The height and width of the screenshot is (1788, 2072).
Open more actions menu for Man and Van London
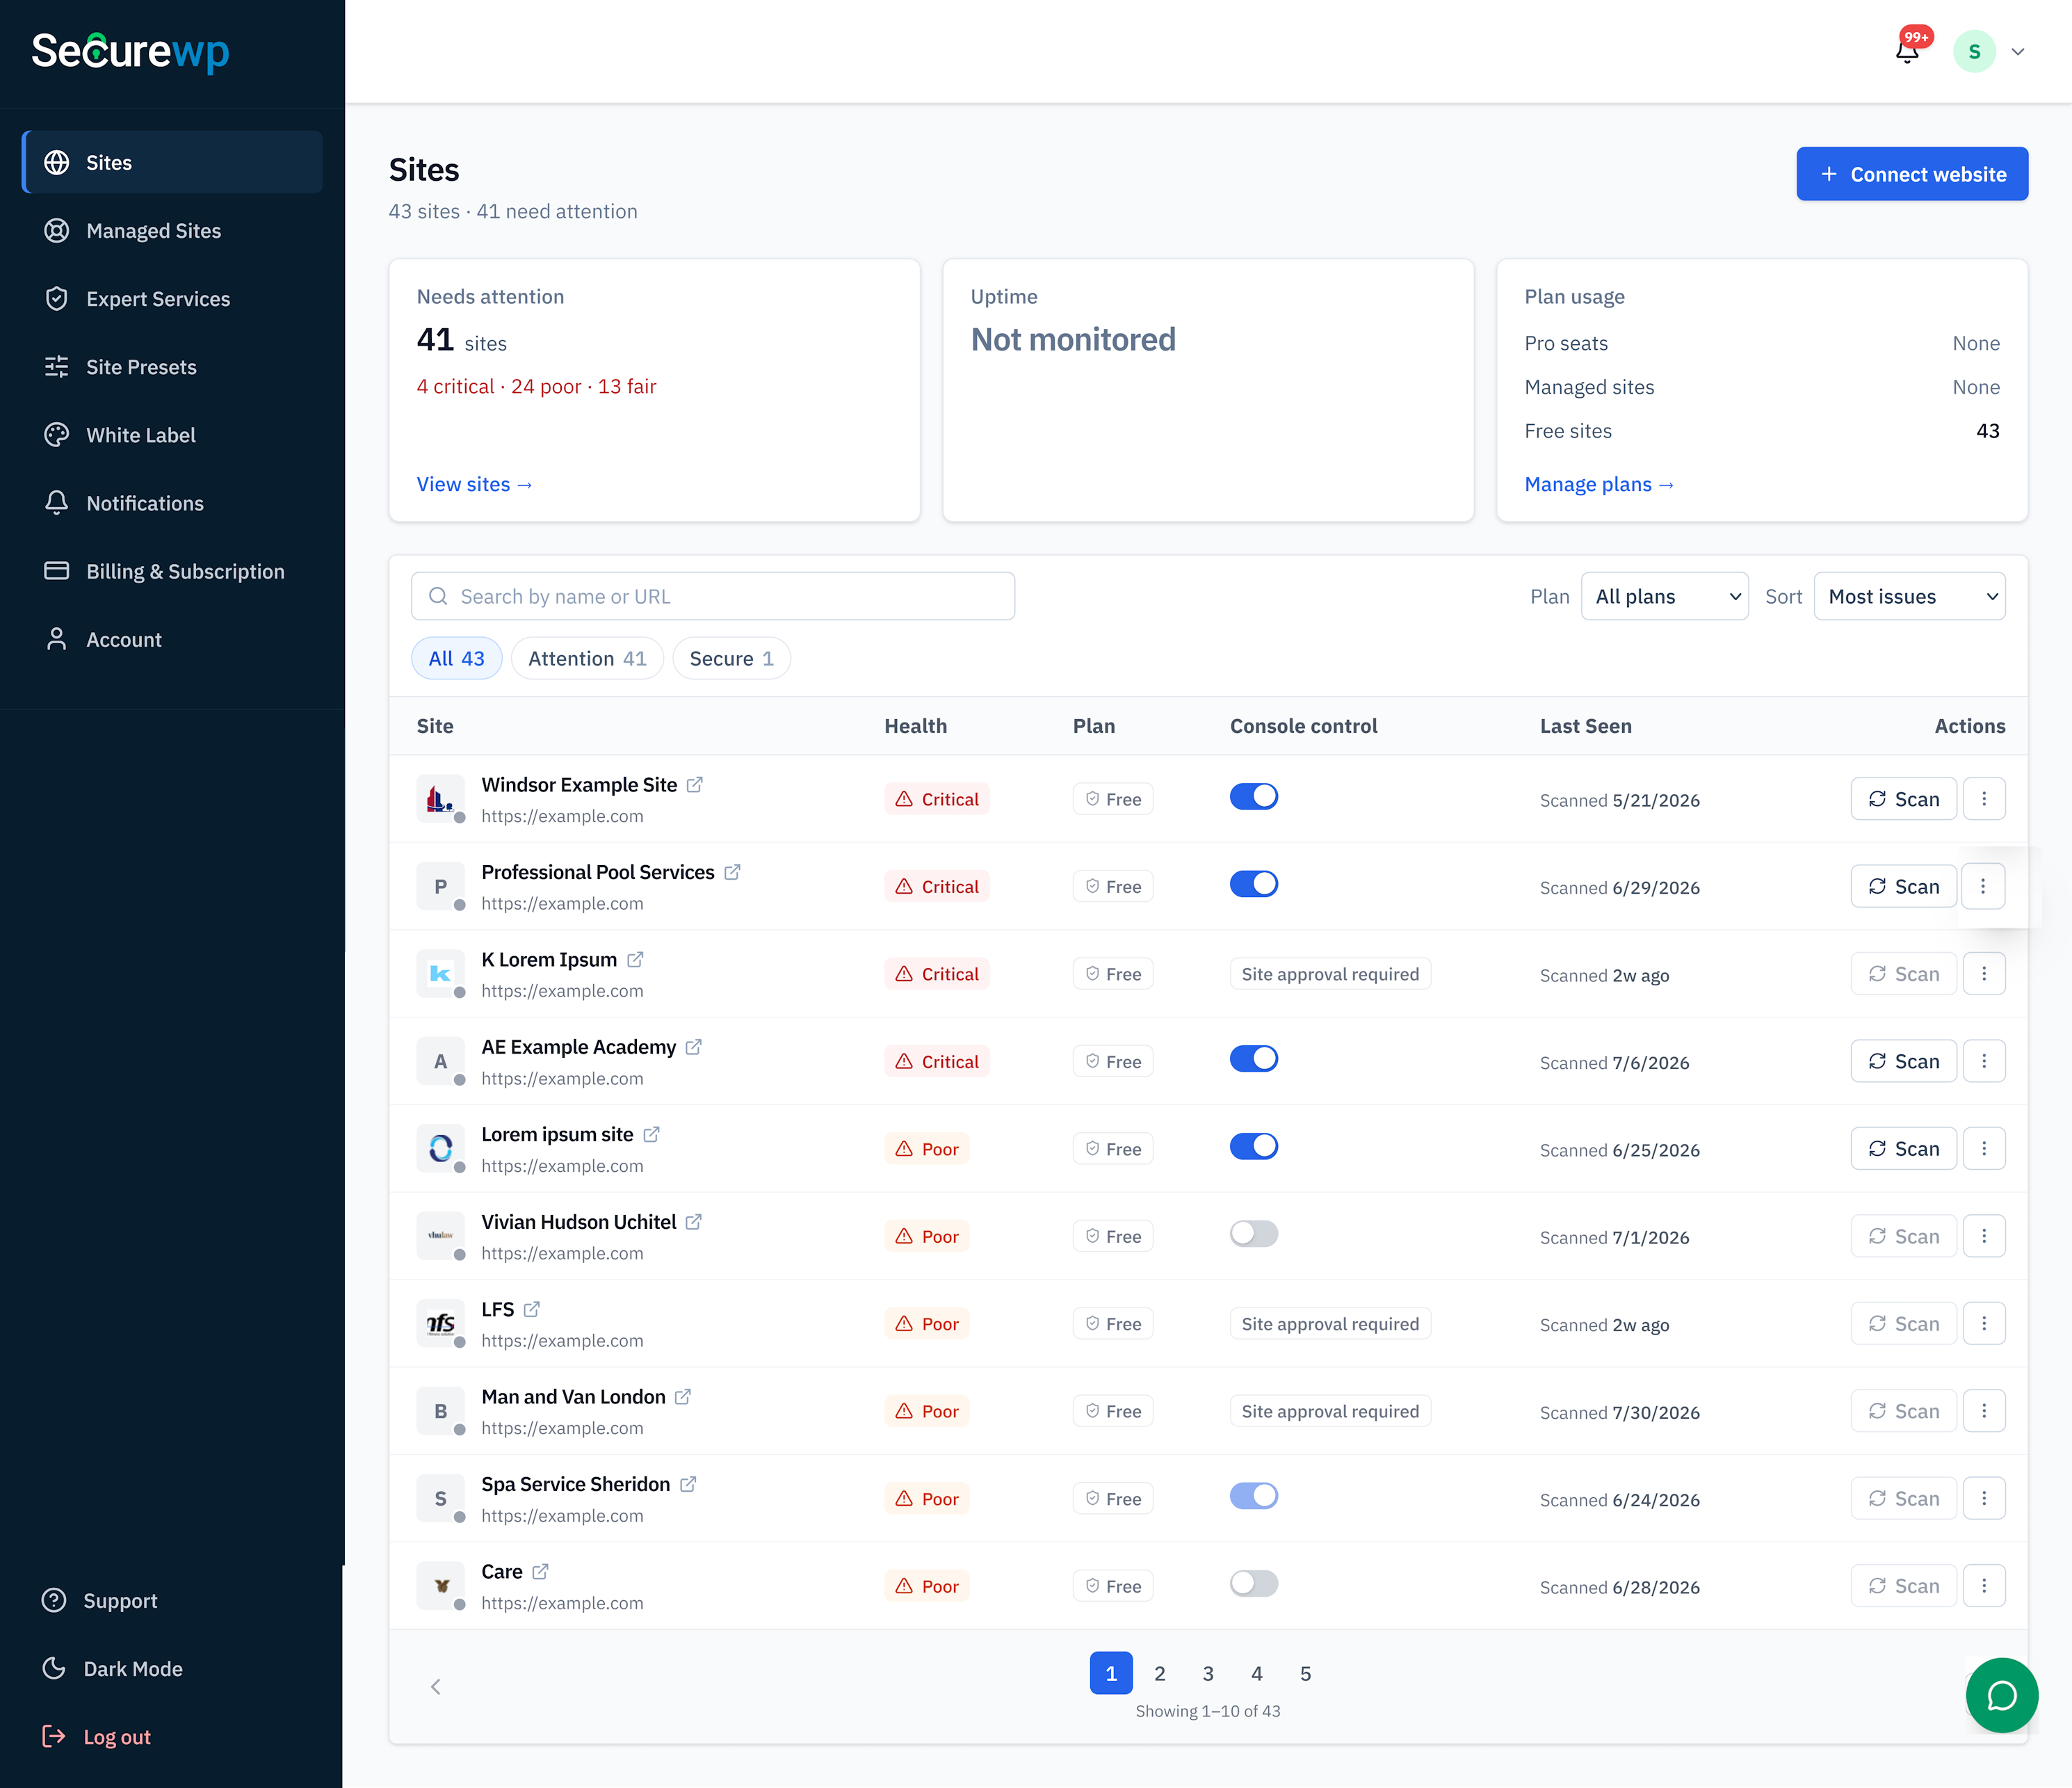click(x=1984, y=1411)
